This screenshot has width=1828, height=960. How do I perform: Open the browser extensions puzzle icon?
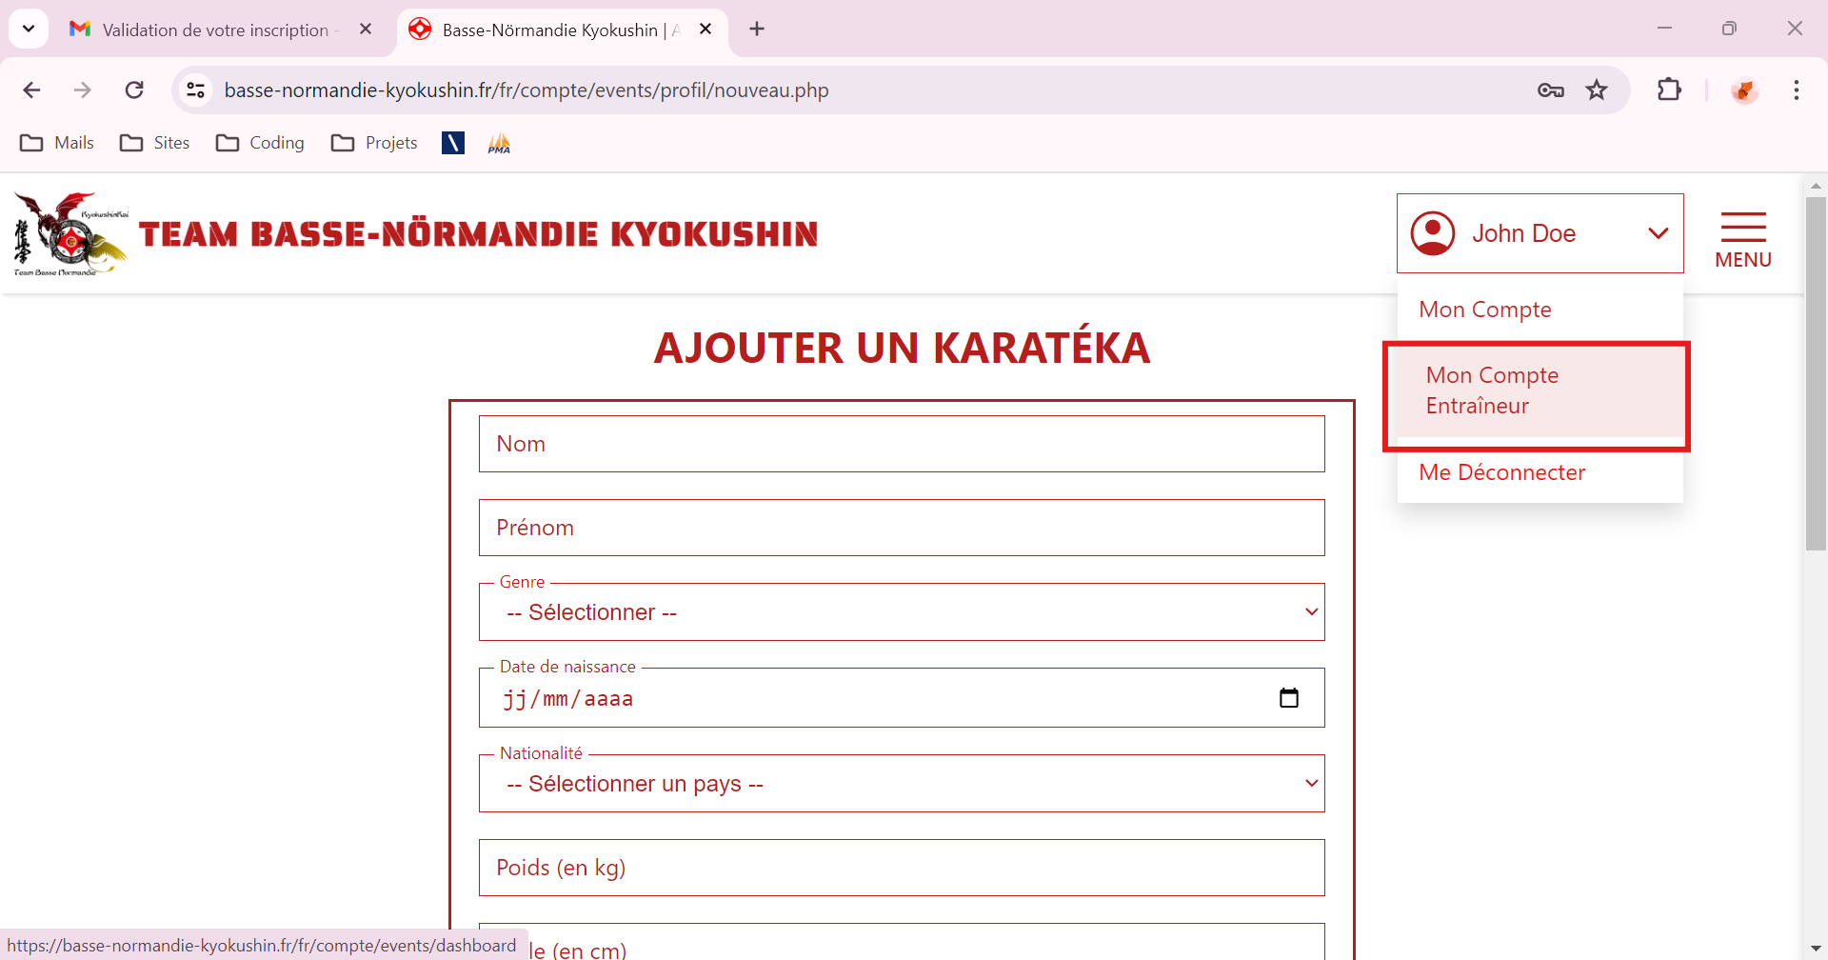pyautogui.click(x=1669, y=90)
